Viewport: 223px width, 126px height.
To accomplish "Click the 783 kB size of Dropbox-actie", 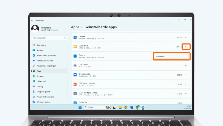I will [x=180, y=75].
